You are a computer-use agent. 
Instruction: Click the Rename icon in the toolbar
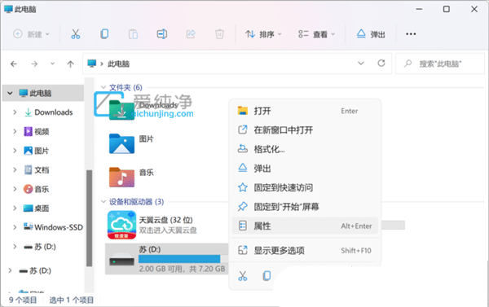[162, 34]
